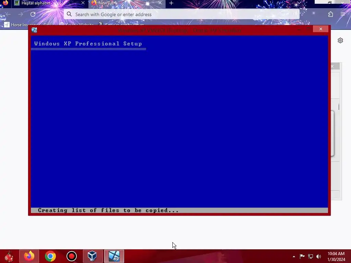
Task: Open VirtualBox Manager from the taskbar
Action: [x=93, y=256]
